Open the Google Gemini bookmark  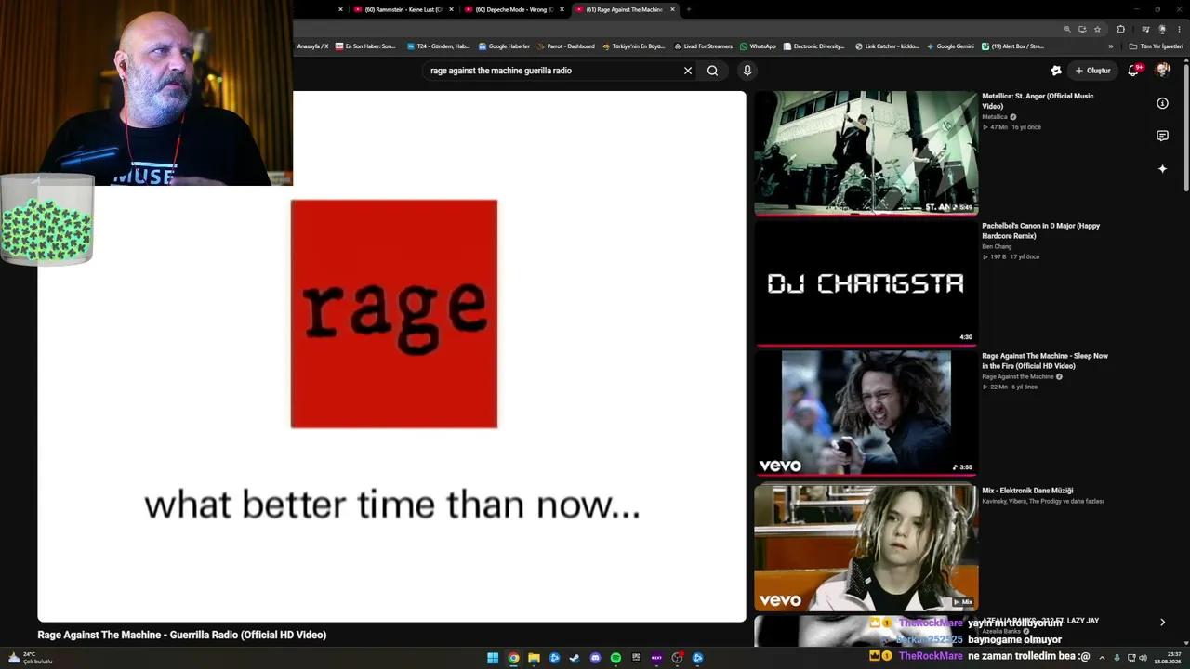tap(949, 46)
